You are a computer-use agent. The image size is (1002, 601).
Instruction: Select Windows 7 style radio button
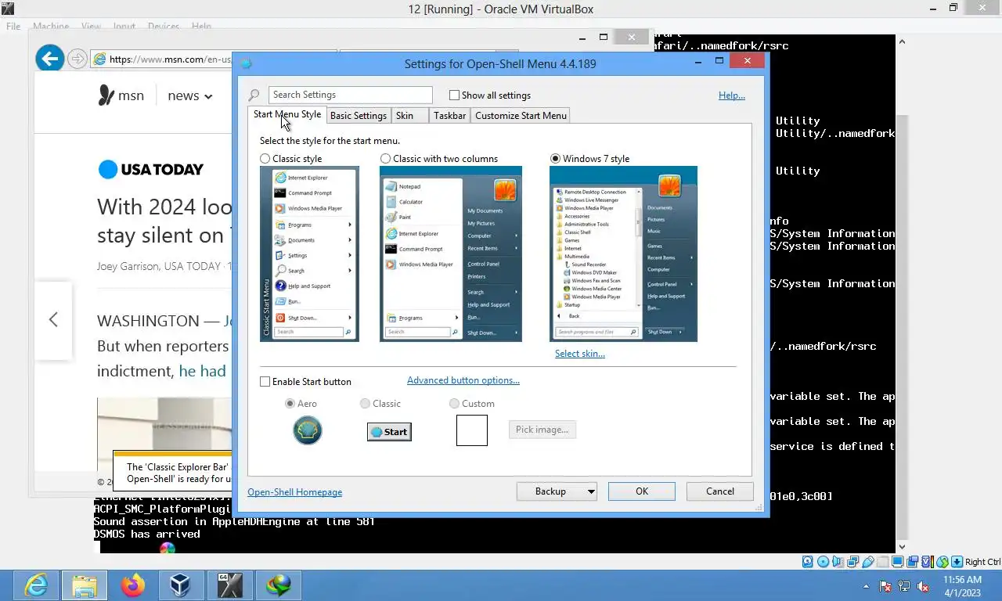pos(556,159)
